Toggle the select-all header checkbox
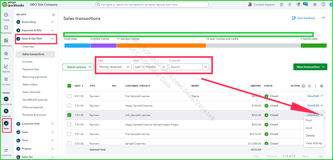 (x=69, y=86)
